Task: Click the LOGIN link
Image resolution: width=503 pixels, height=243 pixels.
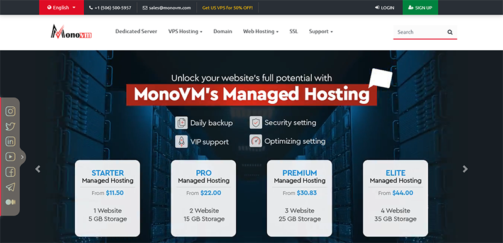Action: pos(385,8)
